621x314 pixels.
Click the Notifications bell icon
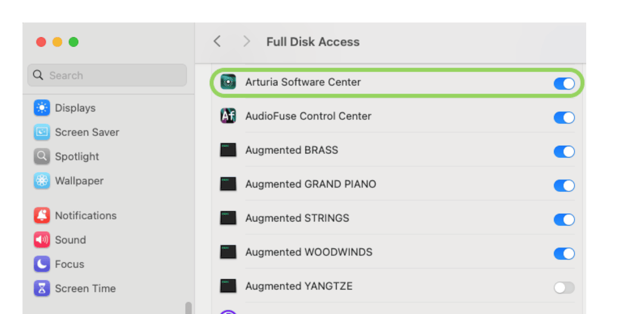coord(42,216)
